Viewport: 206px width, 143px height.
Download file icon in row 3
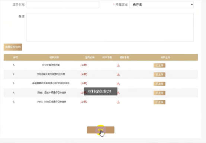pos(118,84)
